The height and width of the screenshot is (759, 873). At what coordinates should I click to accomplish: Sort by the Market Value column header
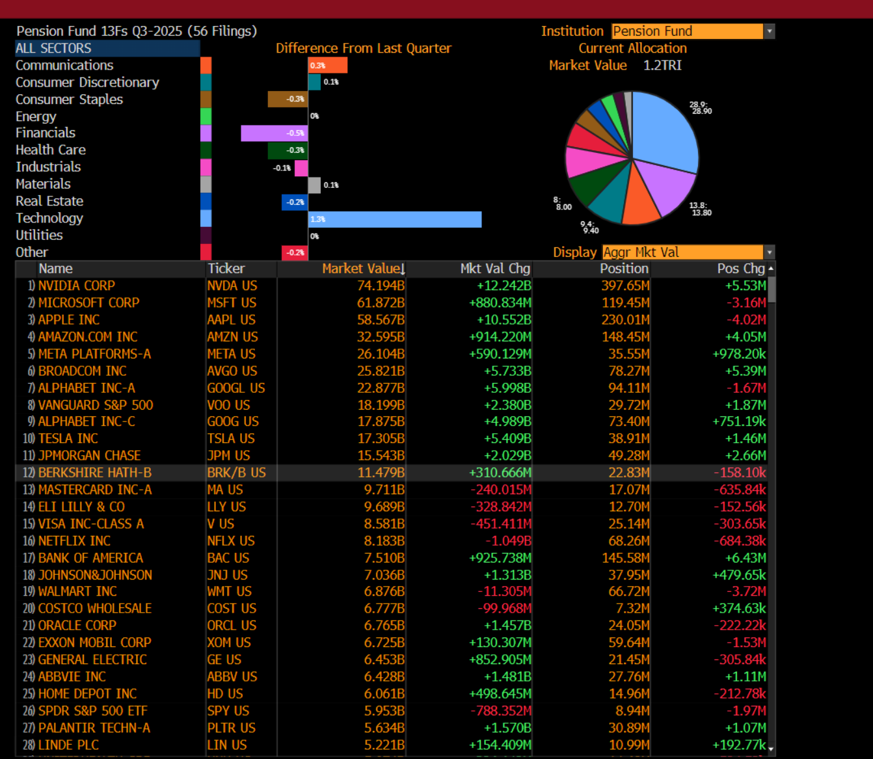click(x=363, y=269)
